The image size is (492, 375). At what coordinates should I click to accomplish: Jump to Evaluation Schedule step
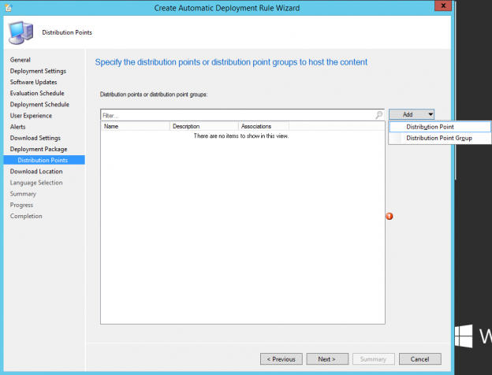point(37,93)
